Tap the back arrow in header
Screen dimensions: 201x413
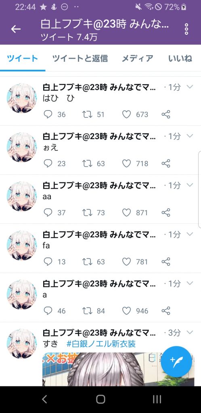click(x=16, y=29)
